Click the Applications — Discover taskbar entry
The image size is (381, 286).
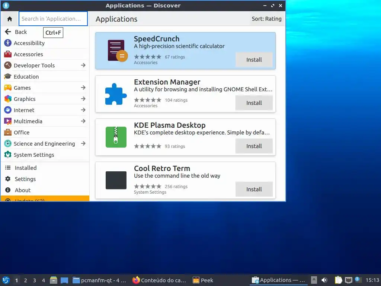(278, 280)
